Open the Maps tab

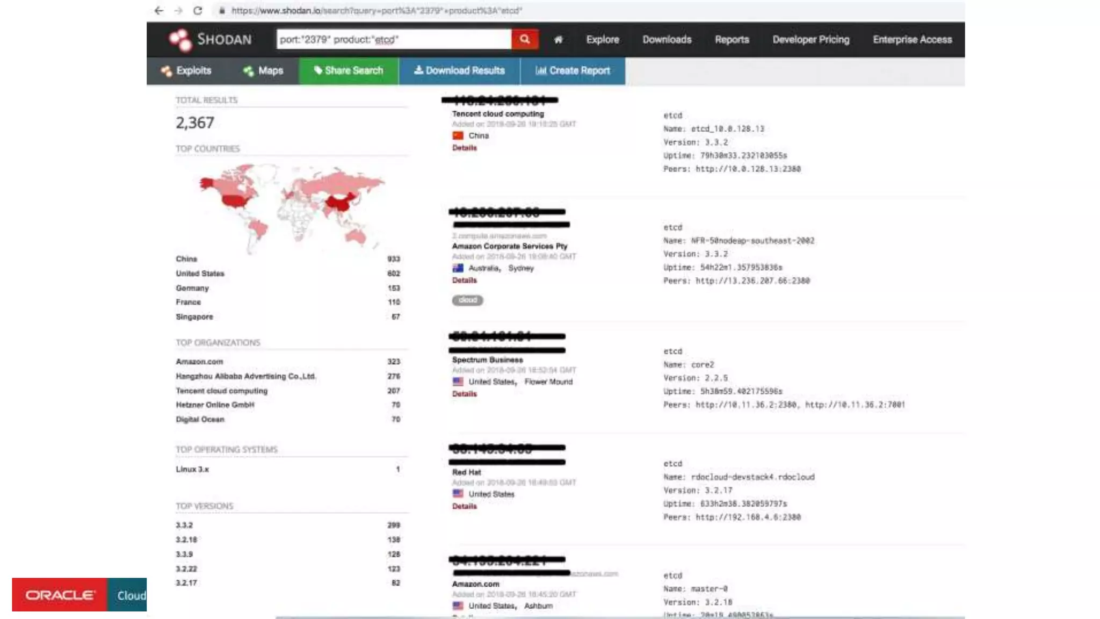tap(263, 71)
